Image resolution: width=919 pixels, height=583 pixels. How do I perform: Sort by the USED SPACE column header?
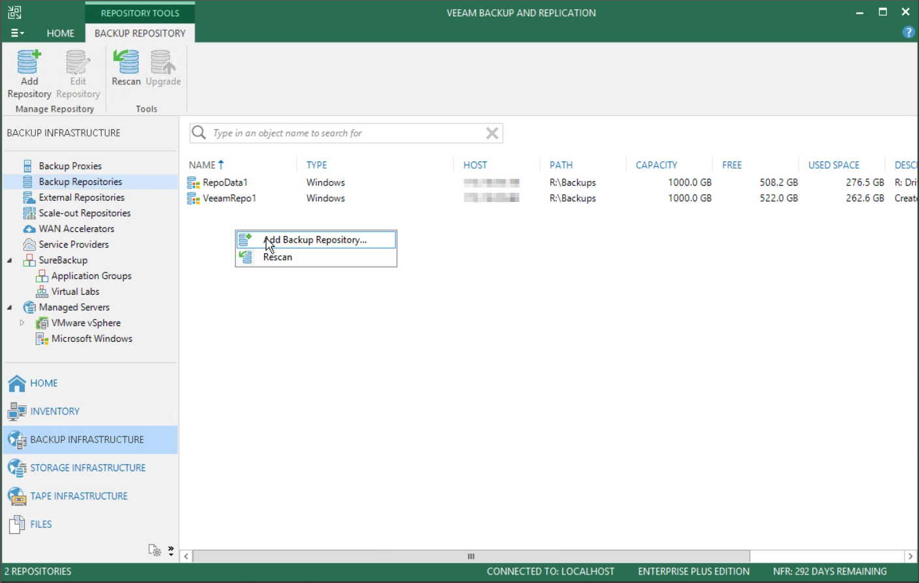834,165
